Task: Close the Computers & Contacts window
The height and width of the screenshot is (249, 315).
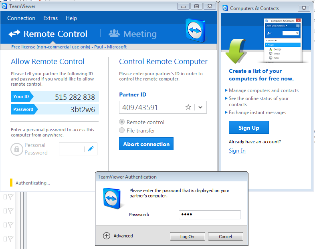Action: [304, 8]
